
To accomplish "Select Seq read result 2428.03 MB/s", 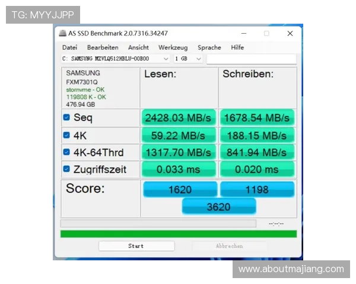I will (179, 118).
